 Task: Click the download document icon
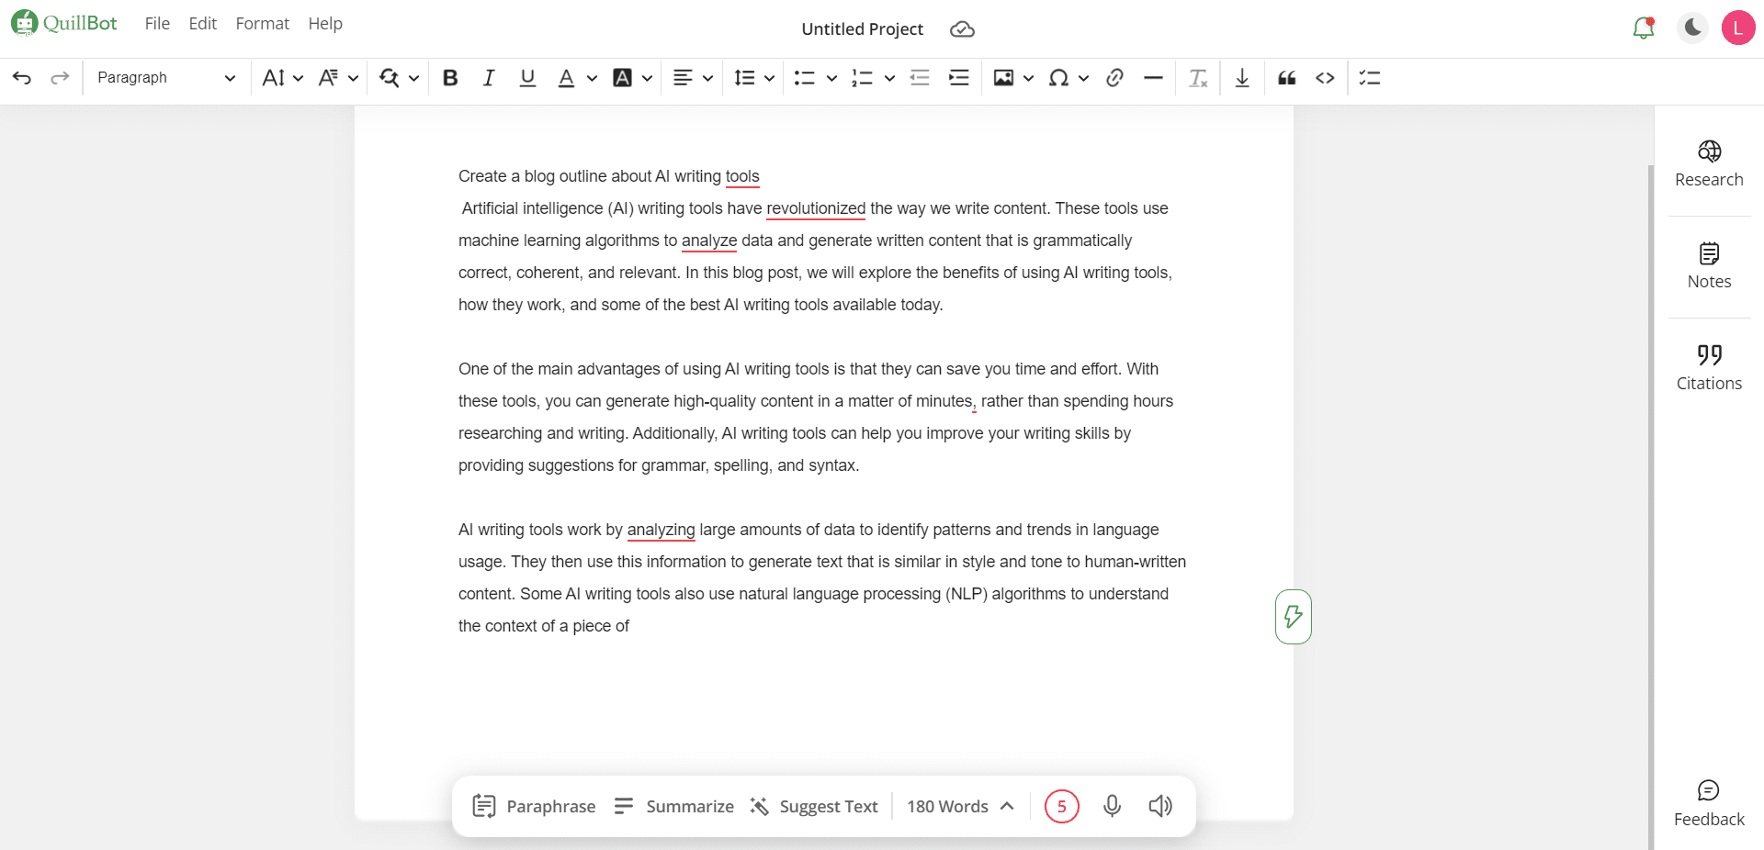[x=1242, y=78]
